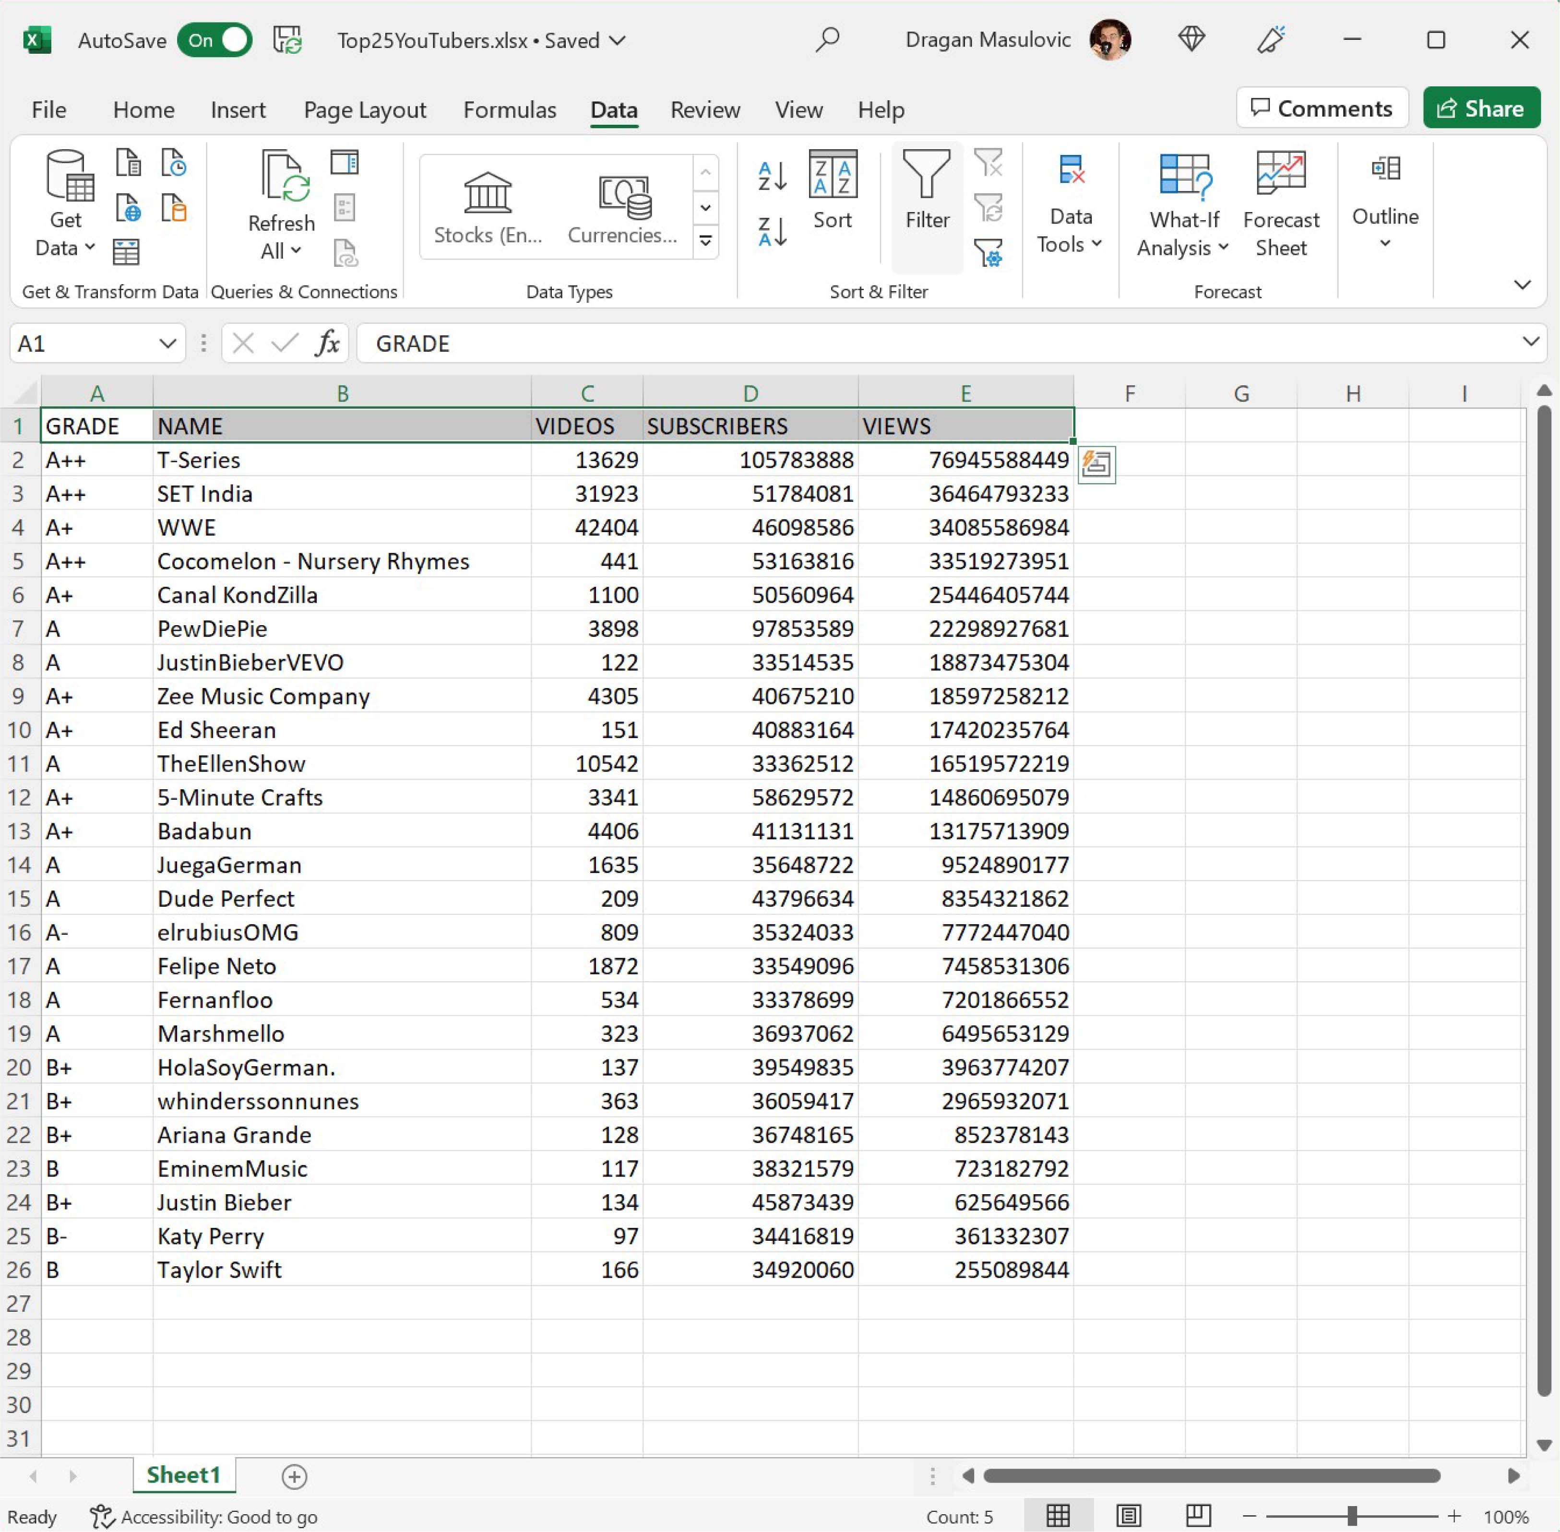This screenshot has width=1560, height=1532.
Task: Switch to the Page Layout tab
Action: pyautogui.click(x=365, y=109)
